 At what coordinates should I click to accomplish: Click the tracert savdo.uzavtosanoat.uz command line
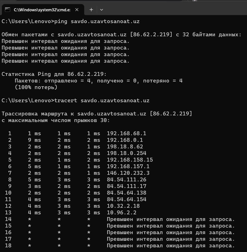(75, 100)
